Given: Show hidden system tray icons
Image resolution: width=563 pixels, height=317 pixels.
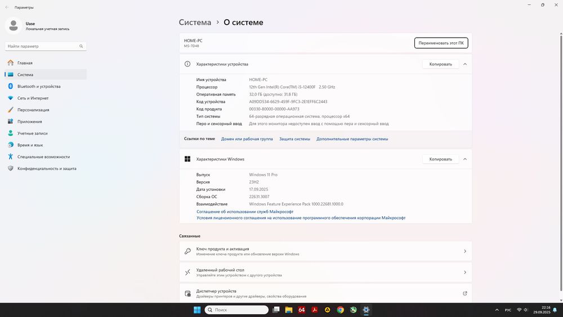Looking at the screenshot, I should pyautogui.click(x=497, y=310).
